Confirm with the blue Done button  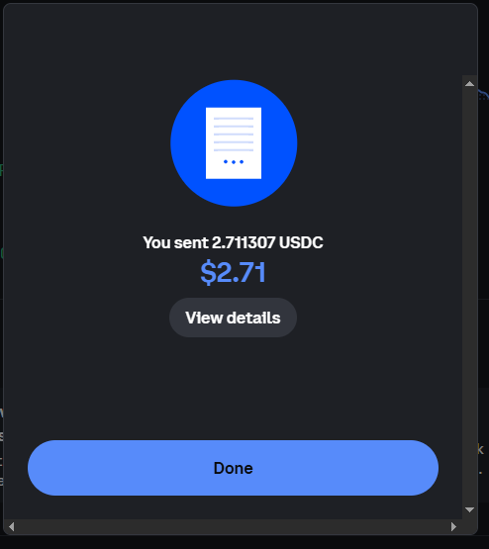[x=233, y=468]
